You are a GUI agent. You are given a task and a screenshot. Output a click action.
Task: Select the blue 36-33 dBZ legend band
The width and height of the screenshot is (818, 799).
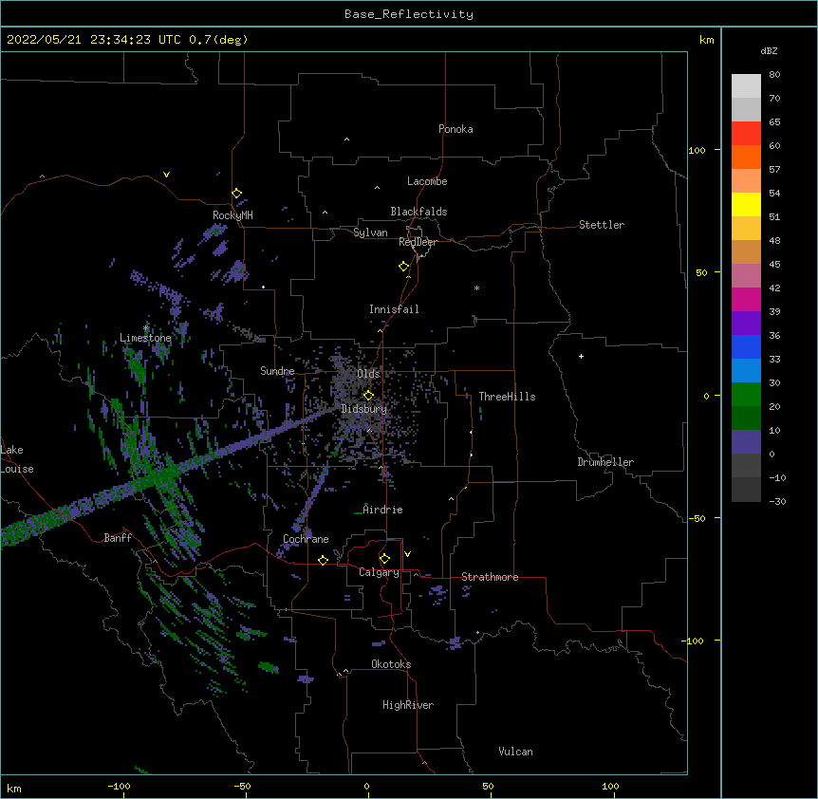coord(746,346)
